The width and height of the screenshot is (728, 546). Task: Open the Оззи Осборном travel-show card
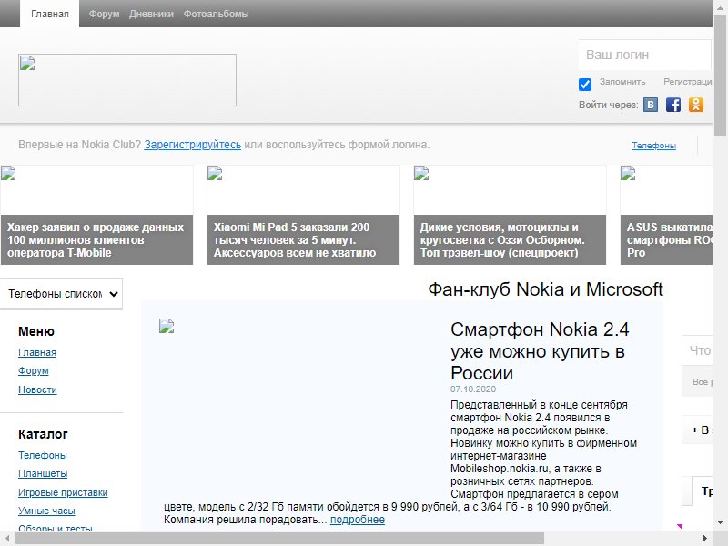[510, 215]
